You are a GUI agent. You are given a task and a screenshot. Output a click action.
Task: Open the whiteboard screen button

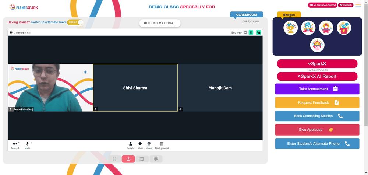[142, 159]
